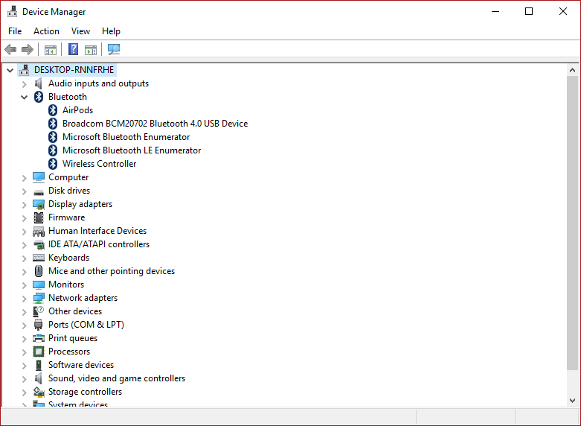Click the Broadcom BCM20702 device icon
The height and width of the screenshot is (426, 581).
point(53,124)
